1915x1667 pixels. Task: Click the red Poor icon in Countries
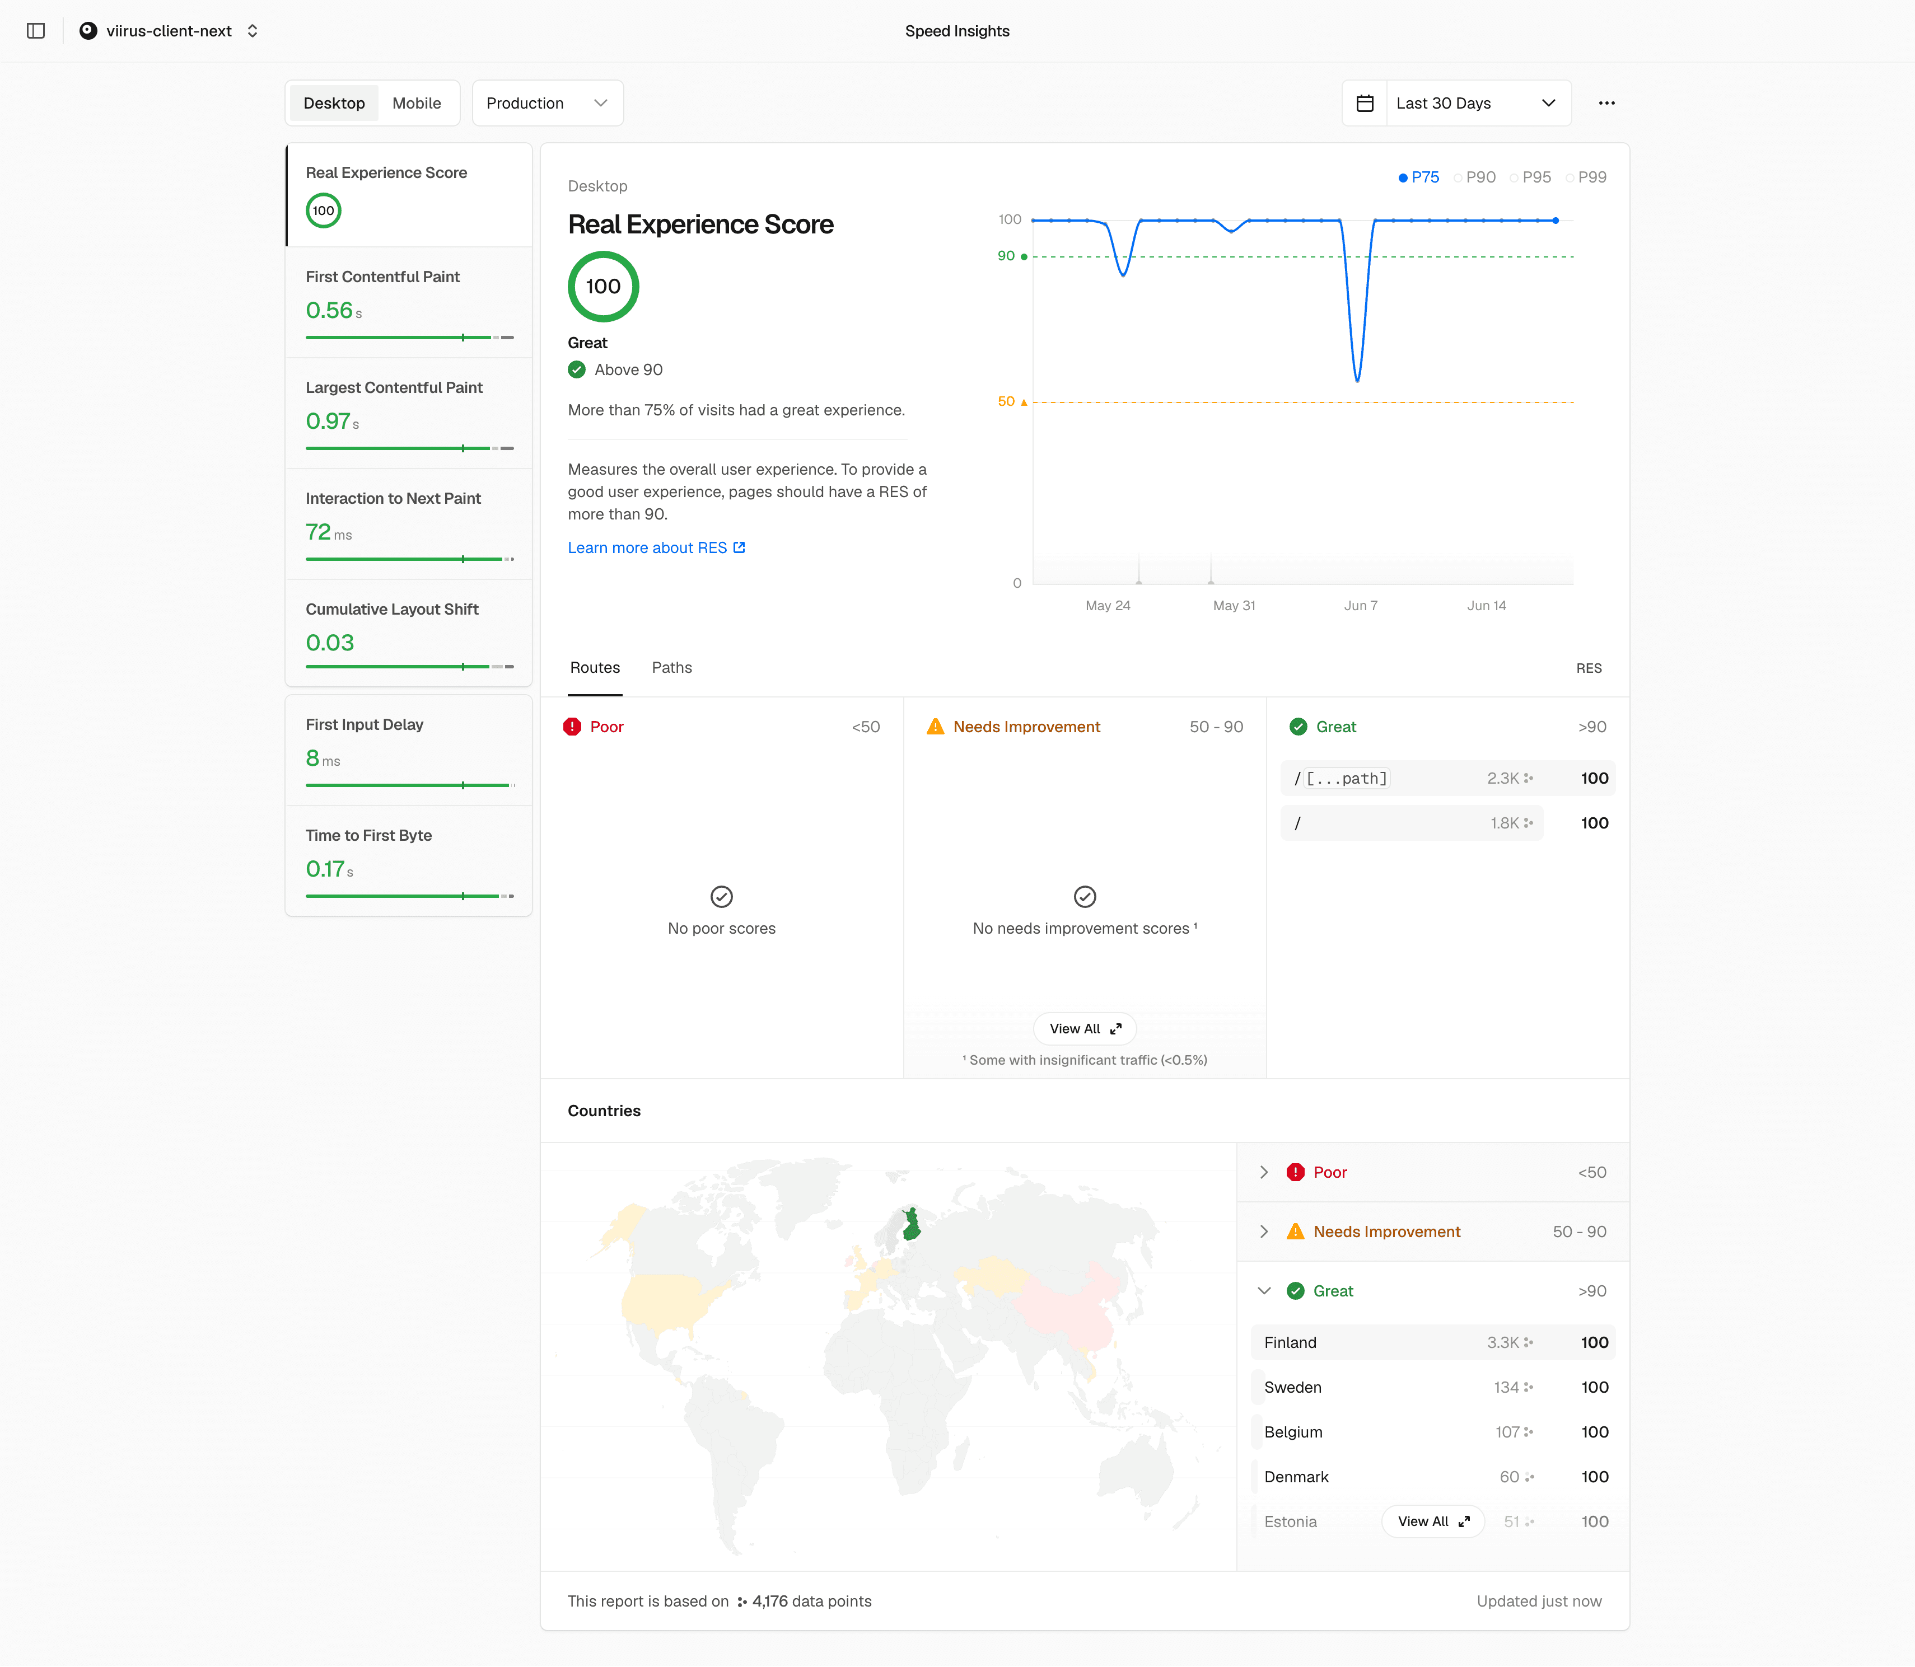[1295, 1172]
